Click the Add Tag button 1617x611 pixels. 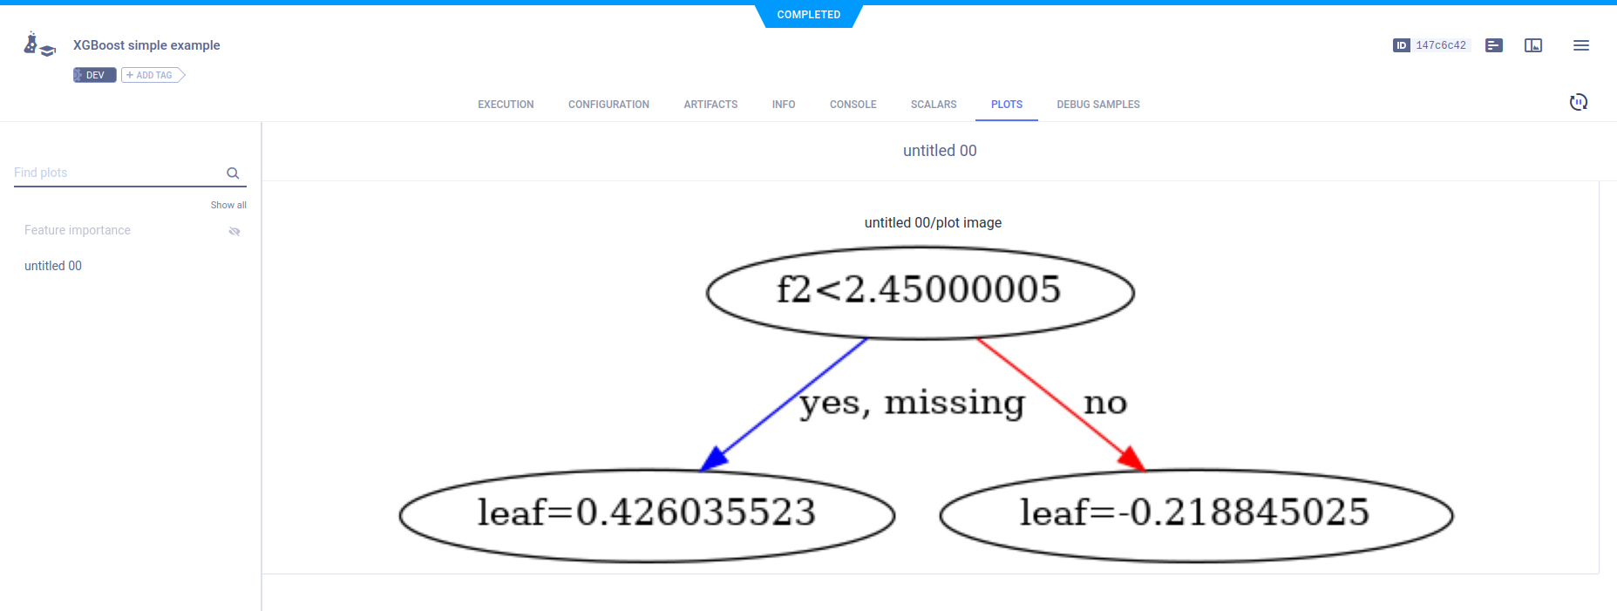153,75
